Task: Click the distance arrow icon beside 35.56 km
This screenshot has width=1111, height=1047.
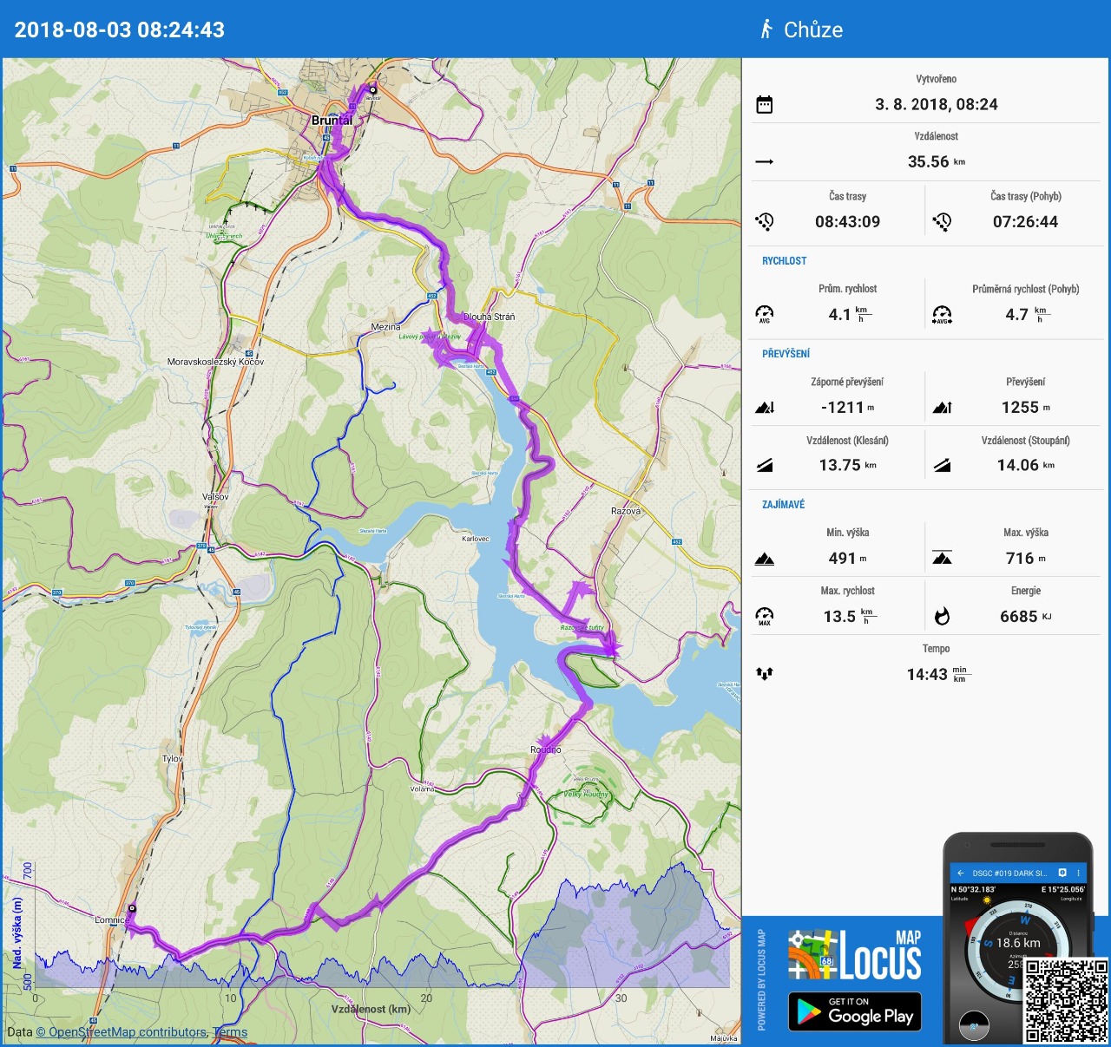Action: point(765,162)
